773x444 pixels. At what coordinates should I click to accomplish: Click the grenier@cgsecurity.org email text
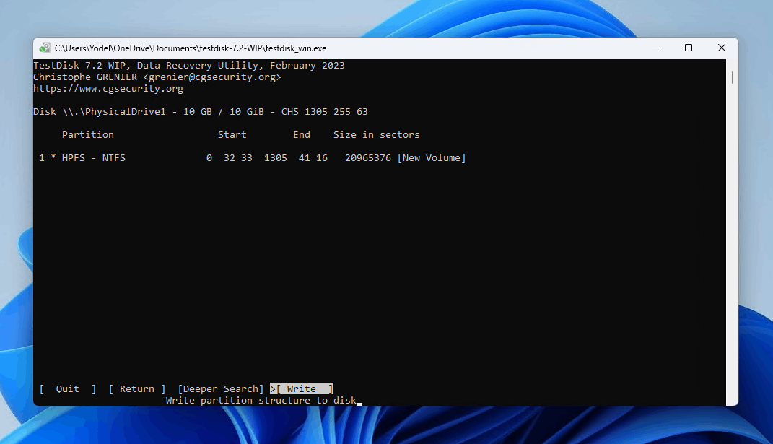click(212, 77)
